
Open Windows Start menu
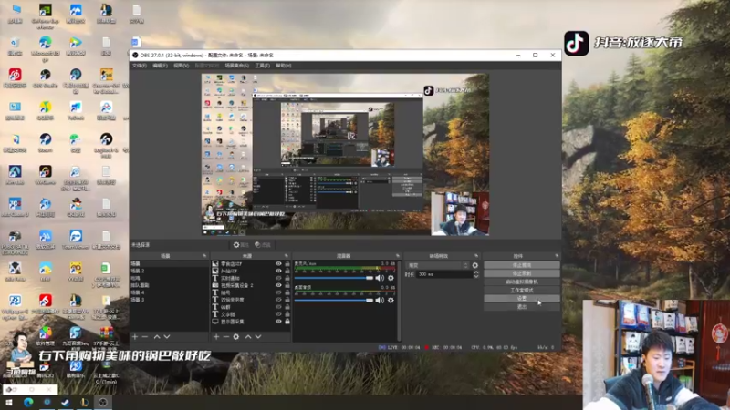[9, 403]
